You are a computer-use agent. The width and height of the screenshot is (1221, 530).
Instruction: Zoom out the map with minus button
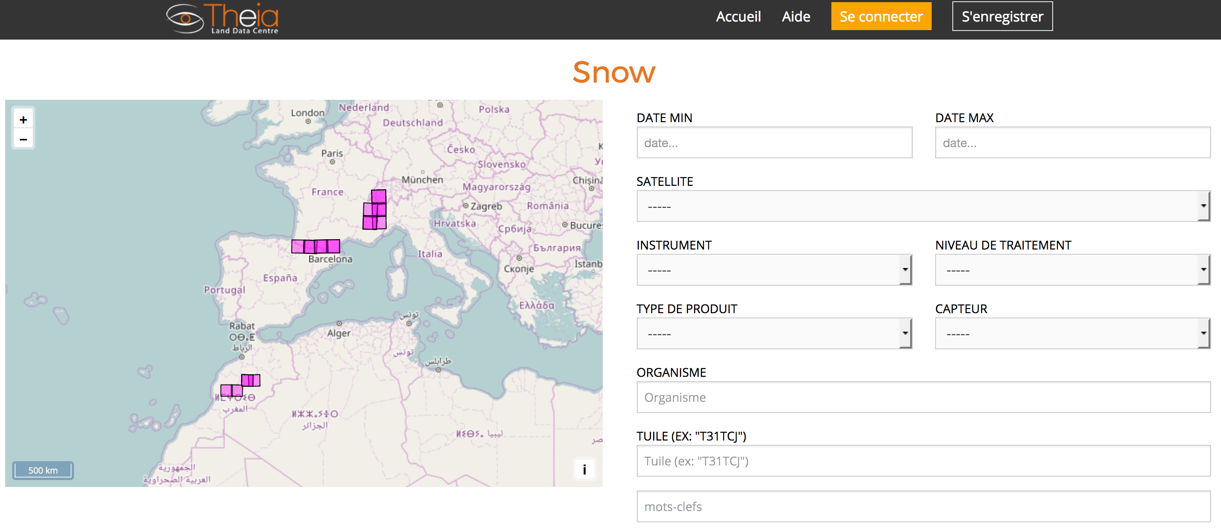coord(23,139)
